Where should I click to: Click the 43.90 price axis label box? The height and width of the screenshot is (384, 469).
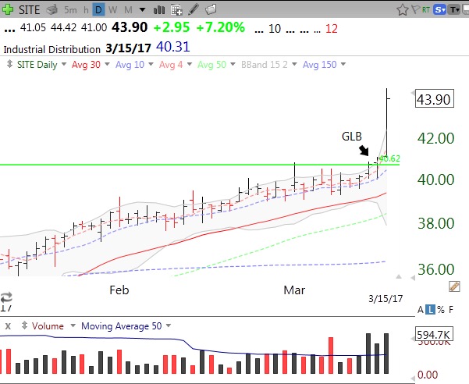click(x=435, y=98)
